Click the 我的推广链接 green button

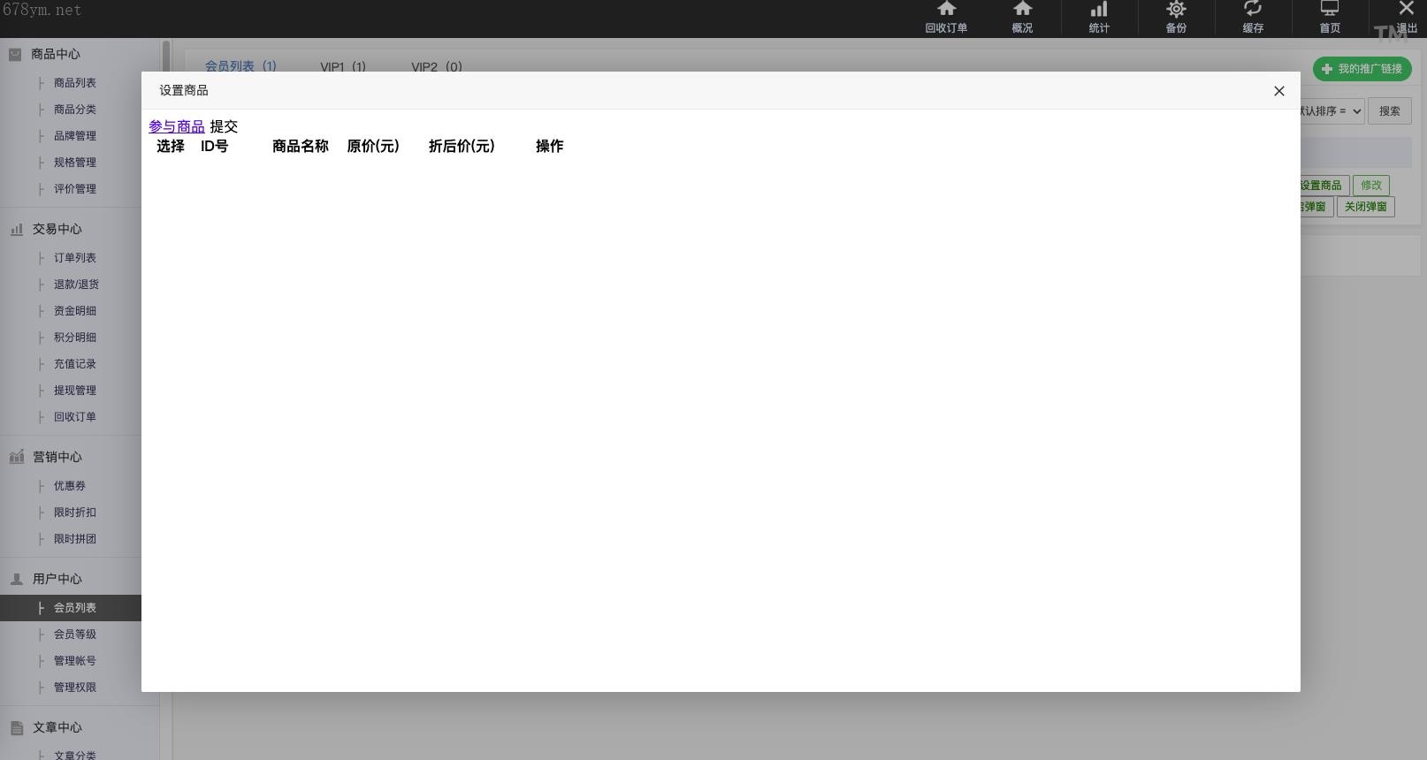pos(1362,69)
